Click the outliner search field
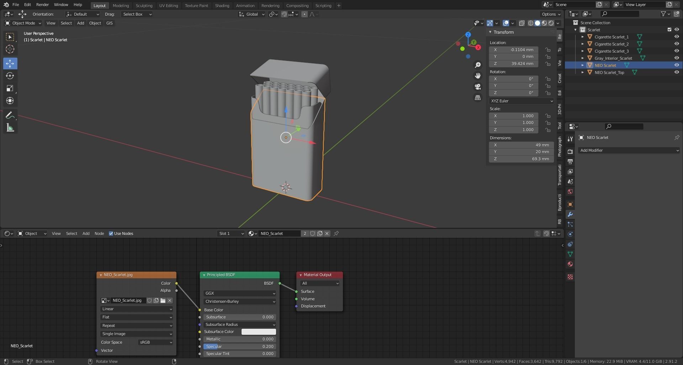The image size is (683, 365). pos(620,14)
